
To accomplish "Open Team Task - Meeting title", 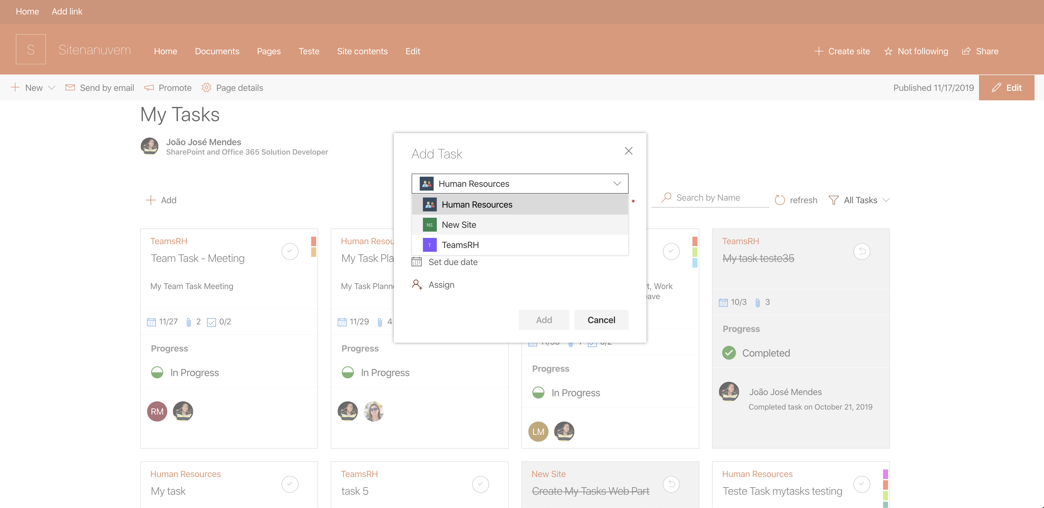I will (198, 258).
